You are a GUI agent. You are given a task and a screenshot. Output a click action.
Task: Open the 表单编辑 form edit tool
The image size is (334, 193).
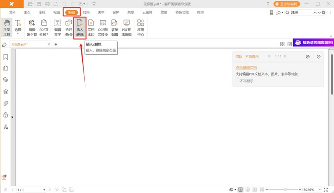pyautogui.click(x=115, y=28)
